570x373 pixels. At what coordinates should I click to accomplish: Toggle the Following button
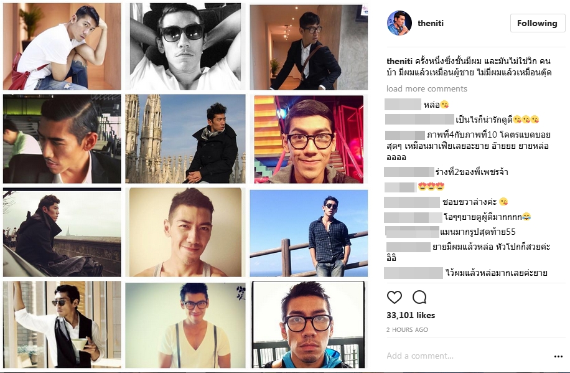pyautogui.click(x=537, y=23)
